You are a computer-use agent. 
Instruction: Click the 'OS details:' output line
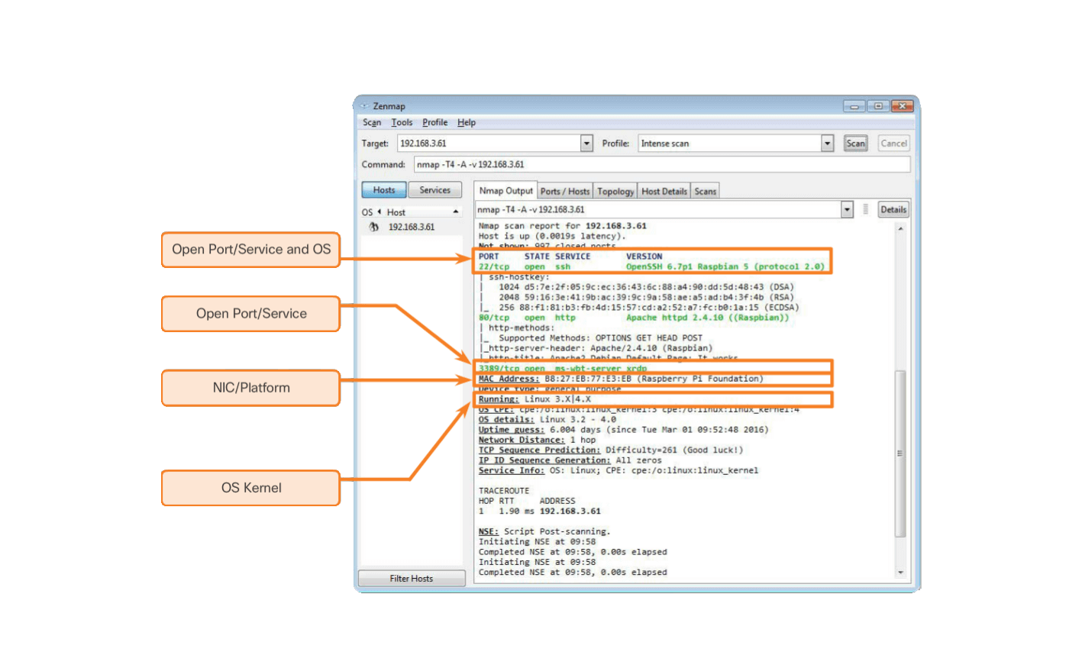547,420
